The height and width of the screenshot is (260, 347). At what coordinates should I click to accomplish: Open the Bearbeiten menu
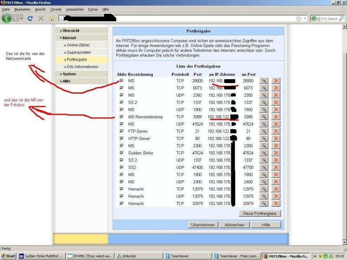pyautogui.click(x=23, y=10)
